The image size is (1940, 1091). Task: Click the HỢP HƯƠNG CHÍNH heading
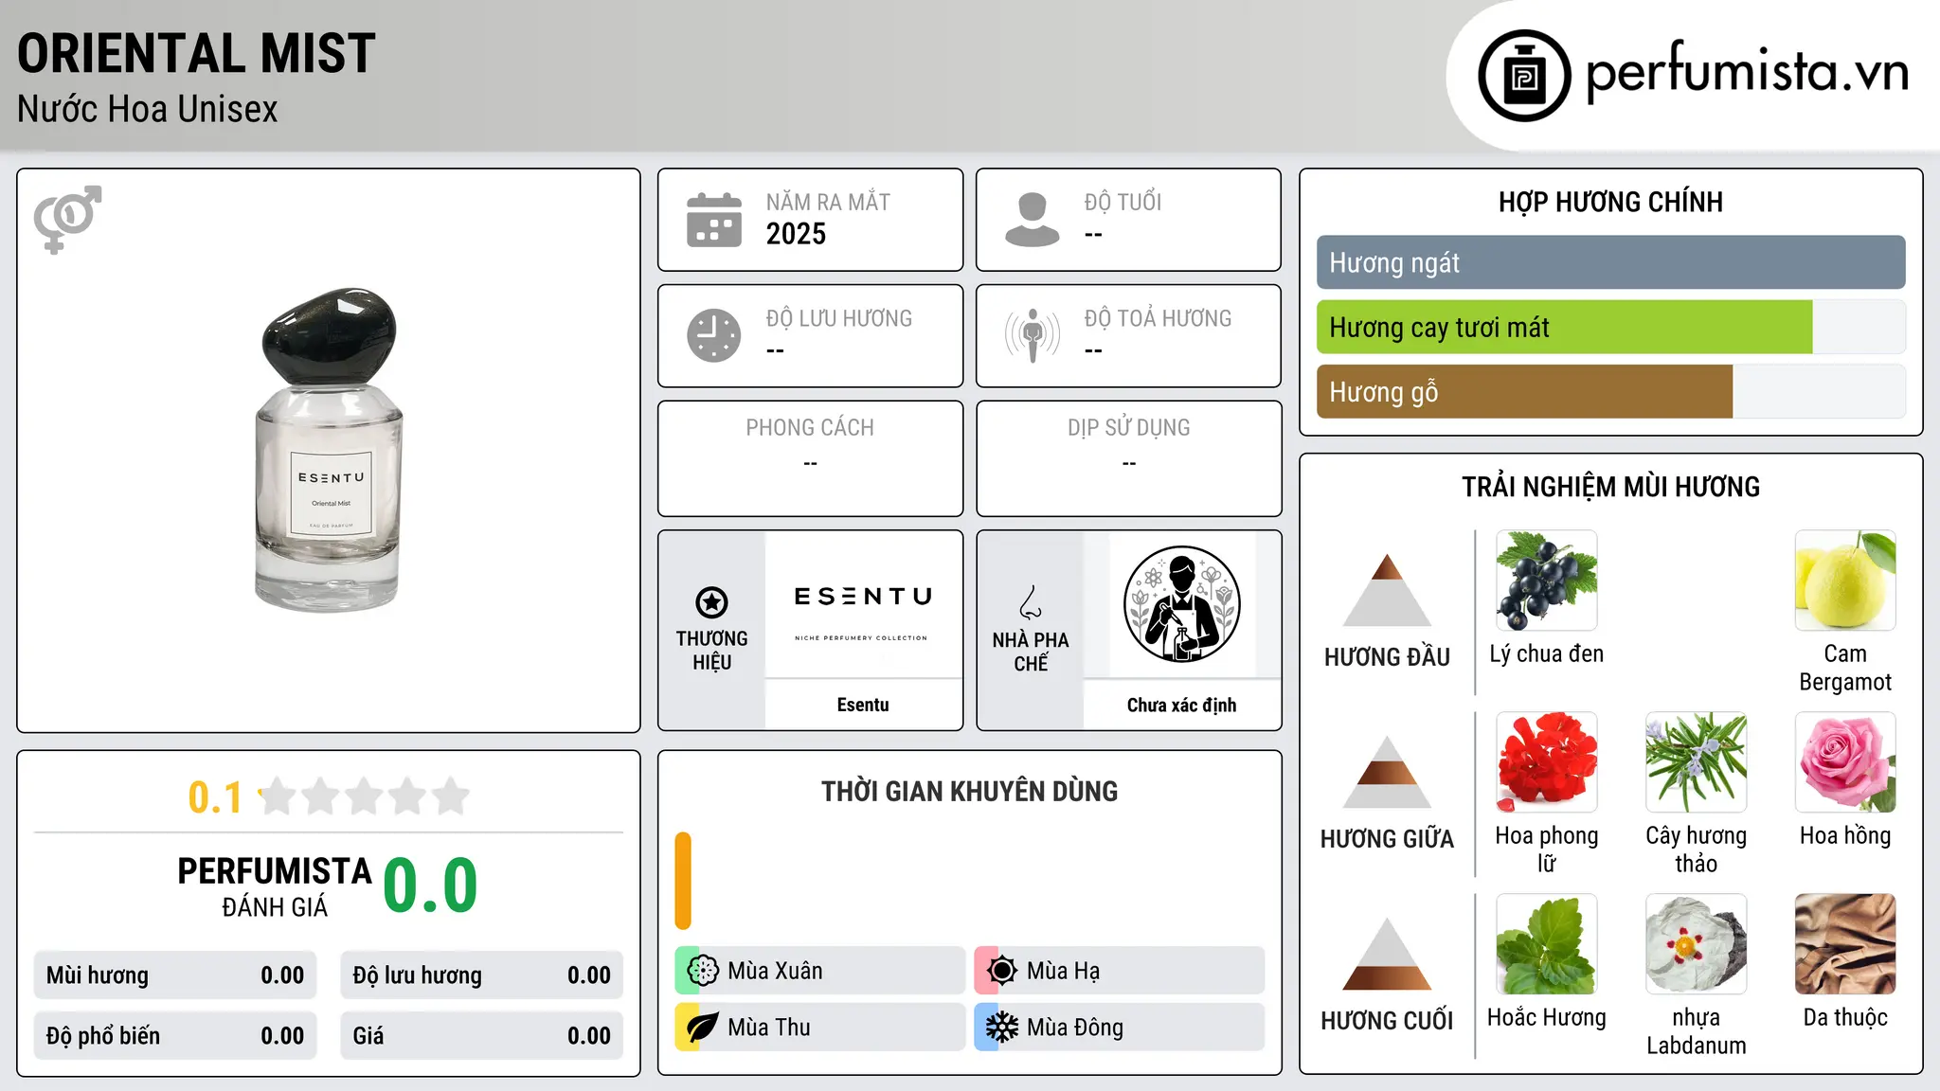[x=1610, y=202]
